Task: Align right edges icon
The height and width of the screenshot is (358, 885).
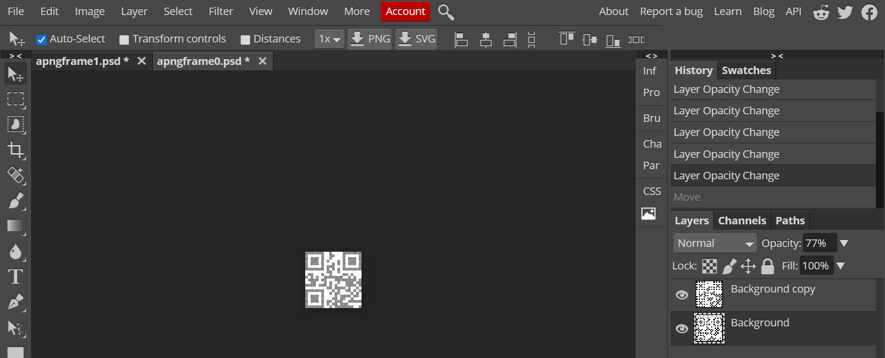Action: point(510,39)
